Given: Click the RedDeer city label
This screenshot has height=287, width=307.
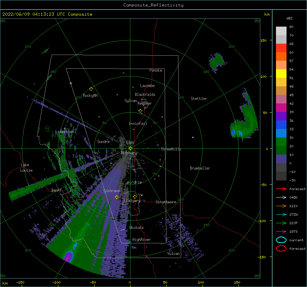Looking at the screenshot, I should point(145,103).
